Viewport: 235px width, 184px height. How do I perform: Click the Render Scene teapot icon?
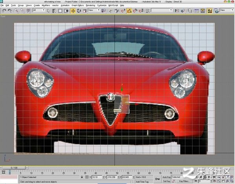coord(216,11)
